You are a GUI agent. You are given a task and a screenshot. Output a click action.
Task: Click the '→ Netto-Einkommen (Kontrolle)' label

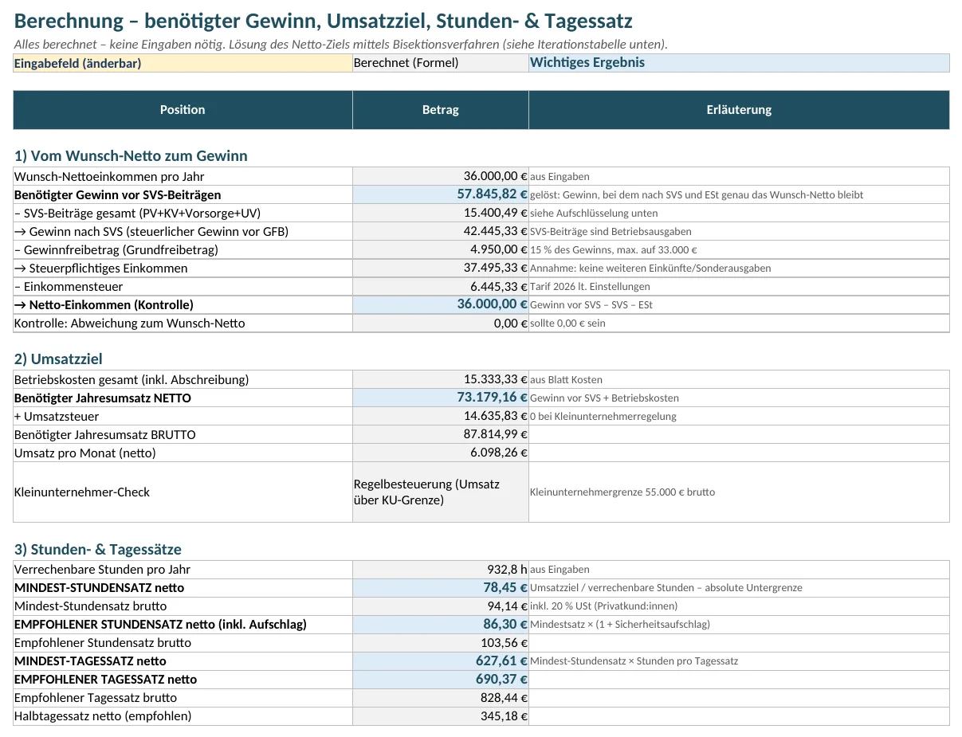click(x=104, y=304)
